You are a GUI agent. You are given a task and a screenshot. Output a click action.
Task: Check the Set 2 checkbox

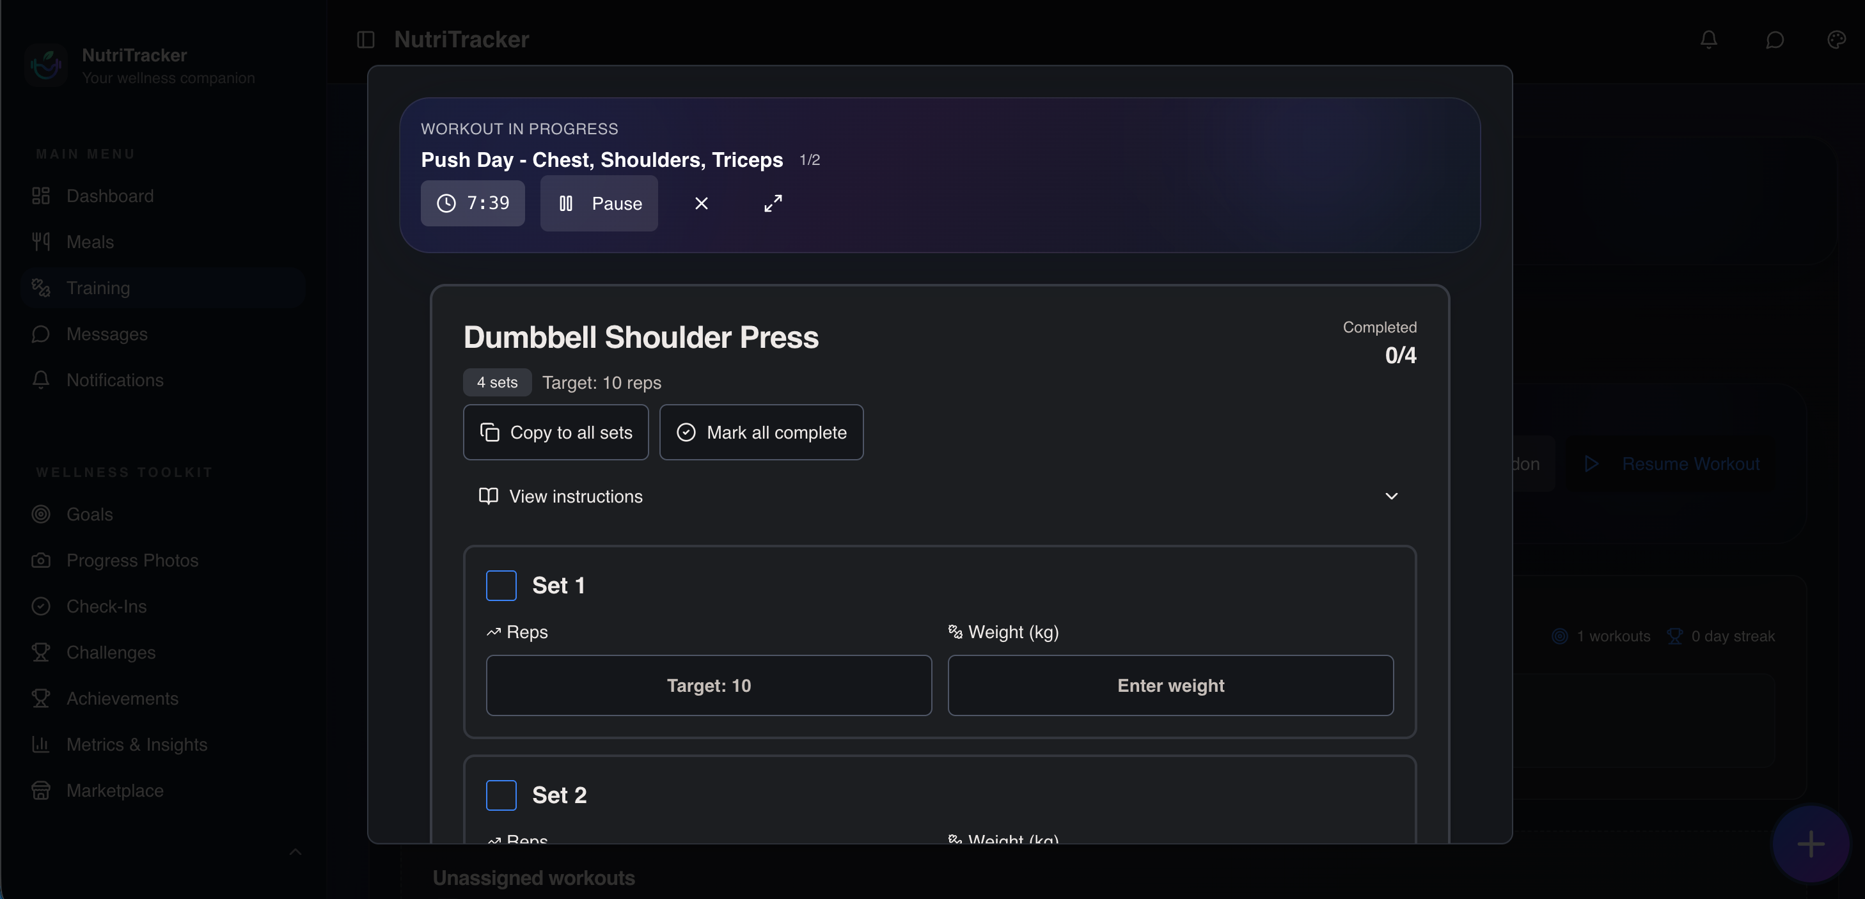(x=501, y=795)
